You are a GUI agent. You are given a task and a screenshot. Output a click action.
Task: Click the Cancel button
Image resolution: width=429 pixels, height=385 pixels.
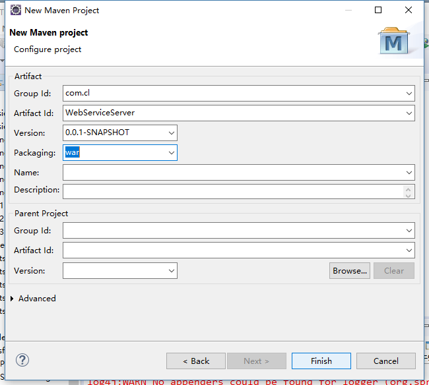coord(386,361)
